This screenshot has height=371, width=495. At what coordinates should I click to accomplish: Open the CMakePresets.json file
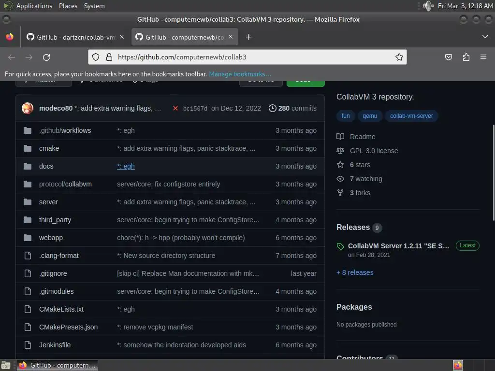(68, 327)
